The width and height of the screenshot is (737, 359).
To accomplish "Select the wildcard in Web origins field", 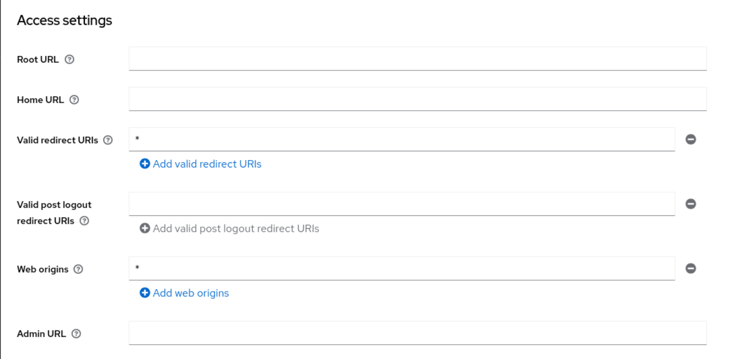I will pyautogui.click(x=401, y=268).
